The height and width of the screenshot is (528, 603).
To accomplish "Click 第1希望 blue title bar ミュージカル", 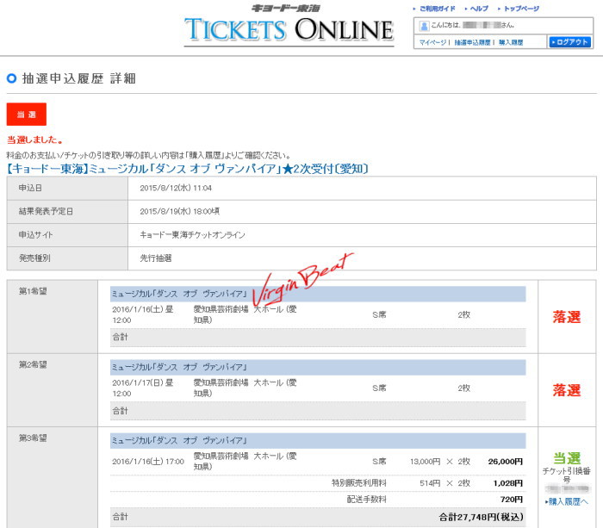I will point(318,294).
